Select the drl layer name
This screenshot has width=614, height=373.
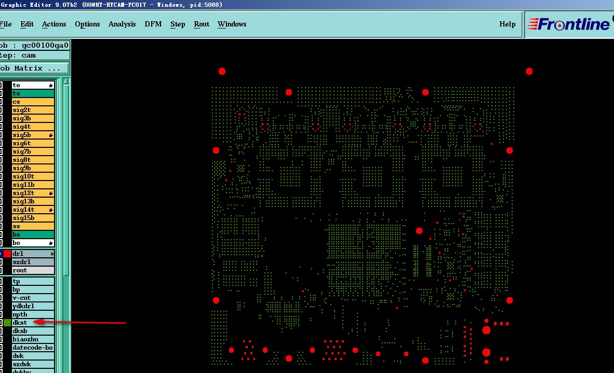tap(18, 254)
